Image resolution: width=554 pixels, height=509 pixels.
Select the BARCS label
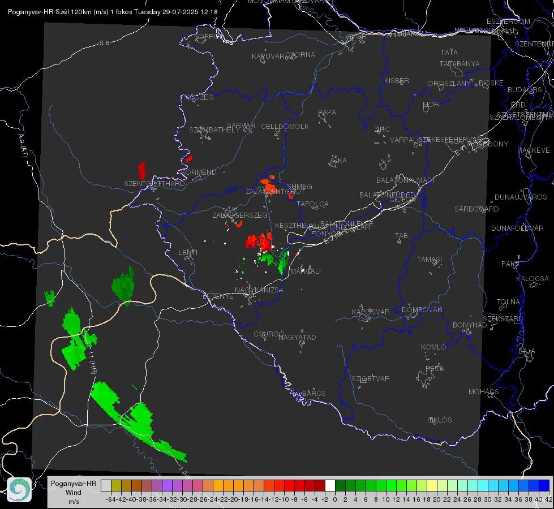[x=313, y=394]
